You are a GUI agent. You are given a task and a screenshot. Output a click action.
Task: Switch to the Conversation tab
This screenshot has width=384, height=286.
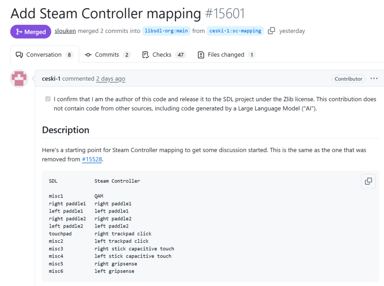(45, 55)
